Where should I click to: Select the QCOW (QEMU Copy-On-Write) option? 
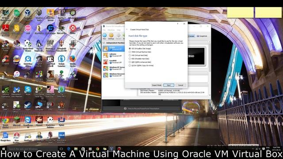(x=141, y=65)
